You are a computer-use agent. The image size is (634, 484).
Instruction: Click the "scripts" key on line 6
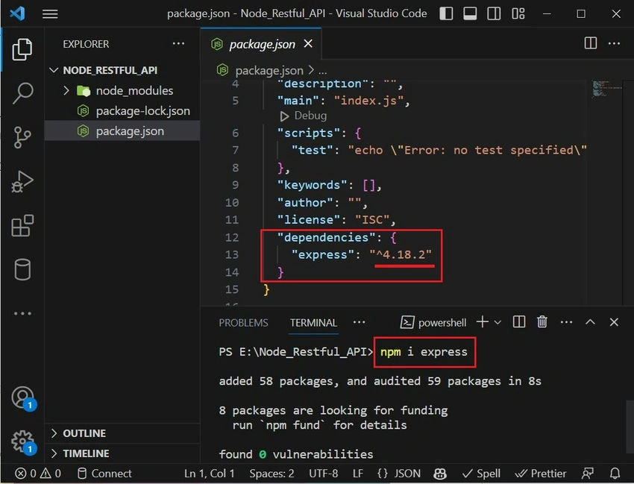[309, 133]
